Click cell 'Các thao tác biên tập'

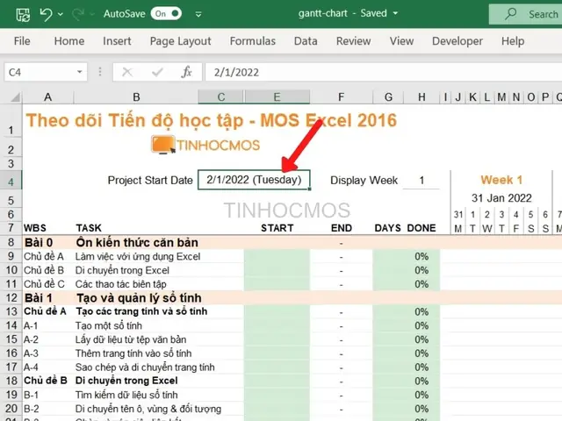tap(121, 284)
